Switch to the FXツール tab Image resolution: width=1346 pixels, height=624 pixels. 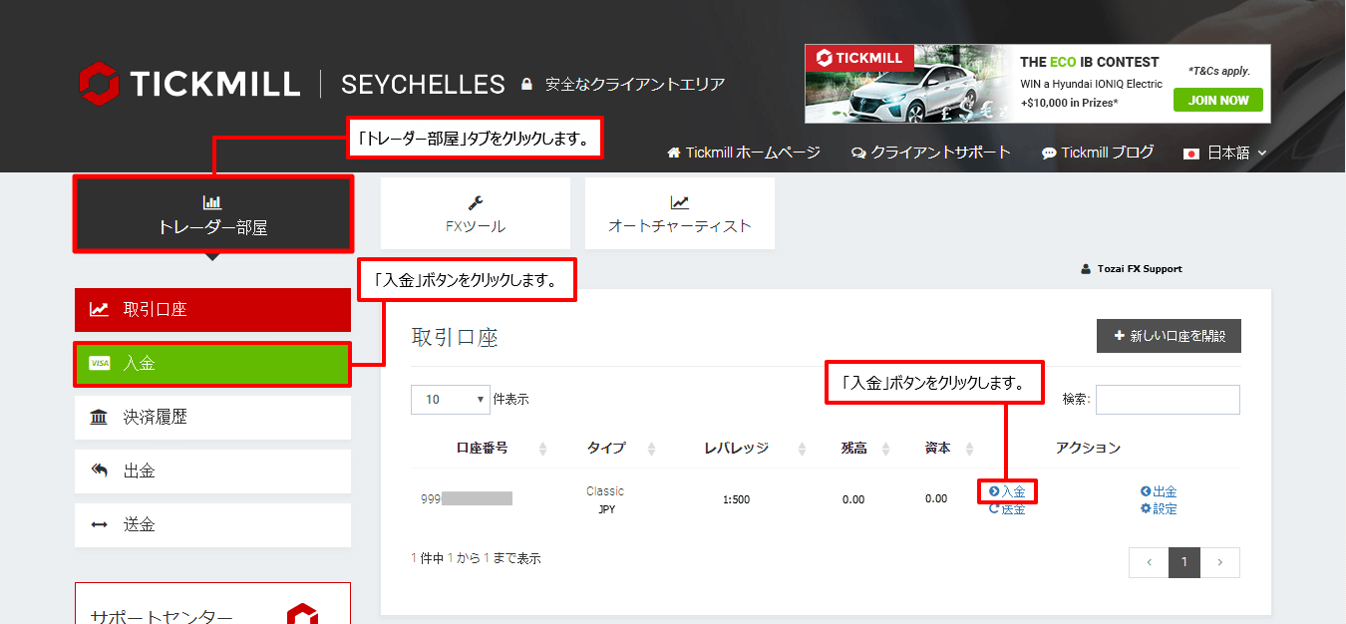point(476,214)
